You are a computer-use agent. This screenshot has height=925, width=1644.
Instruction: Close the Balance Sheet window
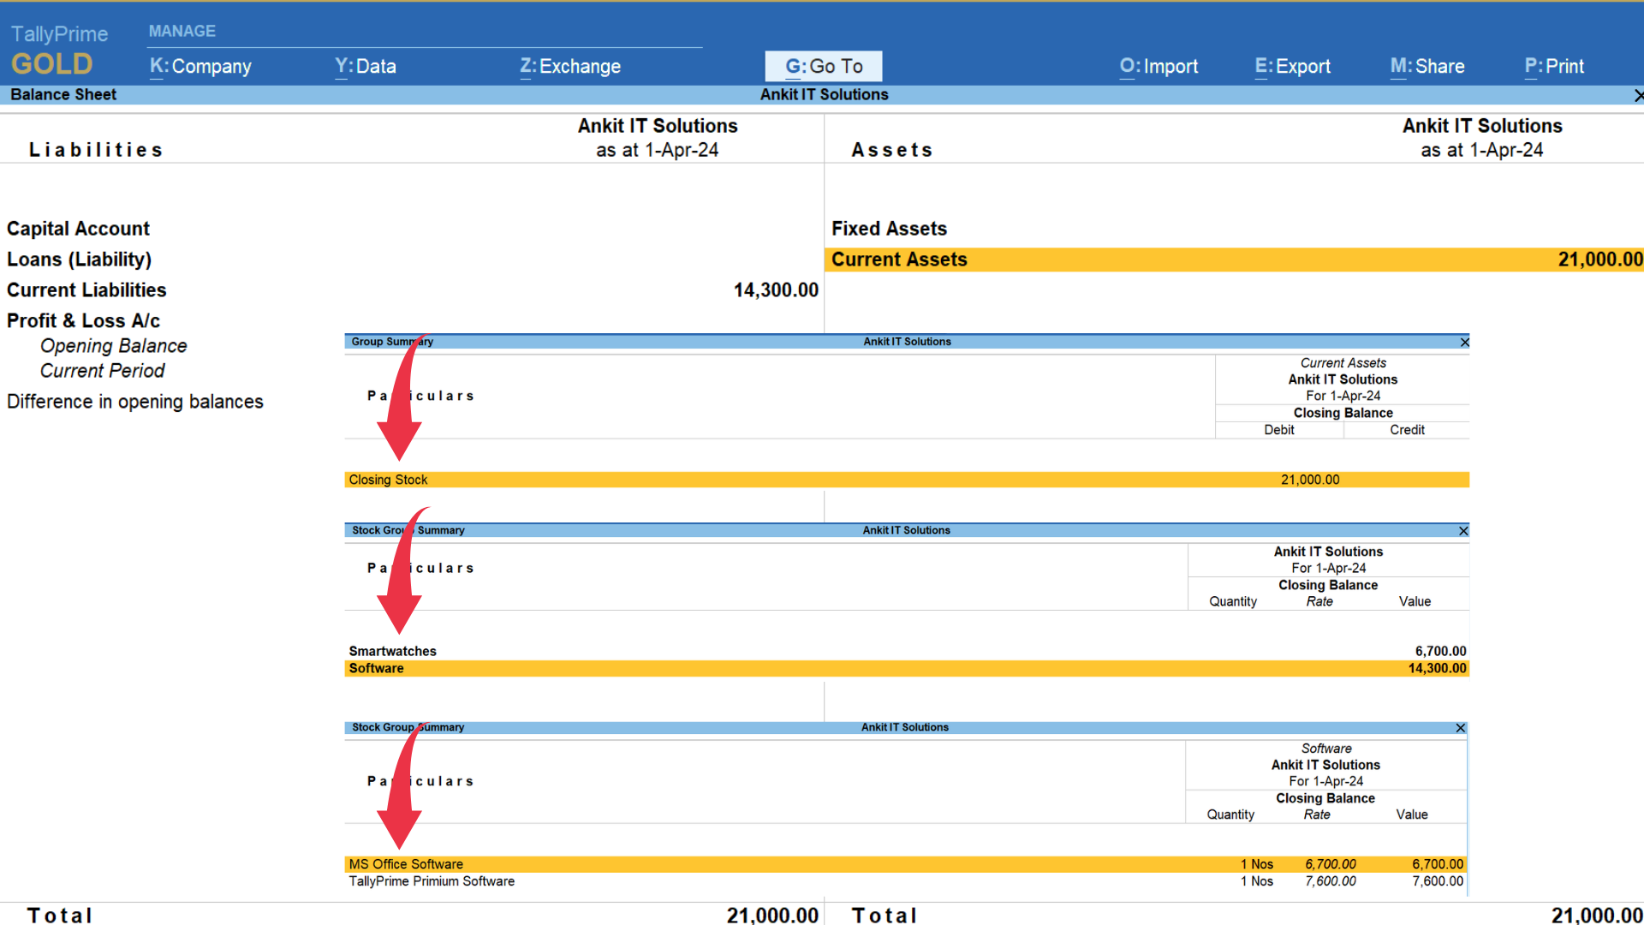[1638, 95]
